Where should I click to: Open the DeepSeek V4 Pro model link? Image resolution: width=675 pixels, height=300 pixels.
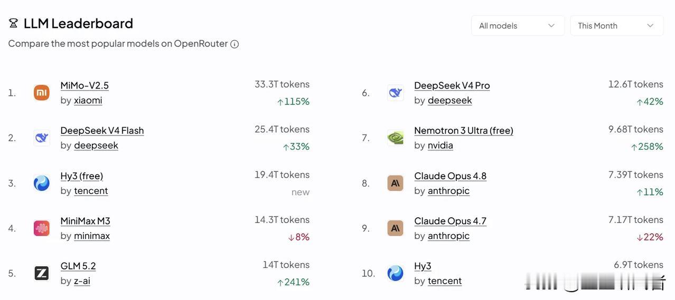[452, 85]
